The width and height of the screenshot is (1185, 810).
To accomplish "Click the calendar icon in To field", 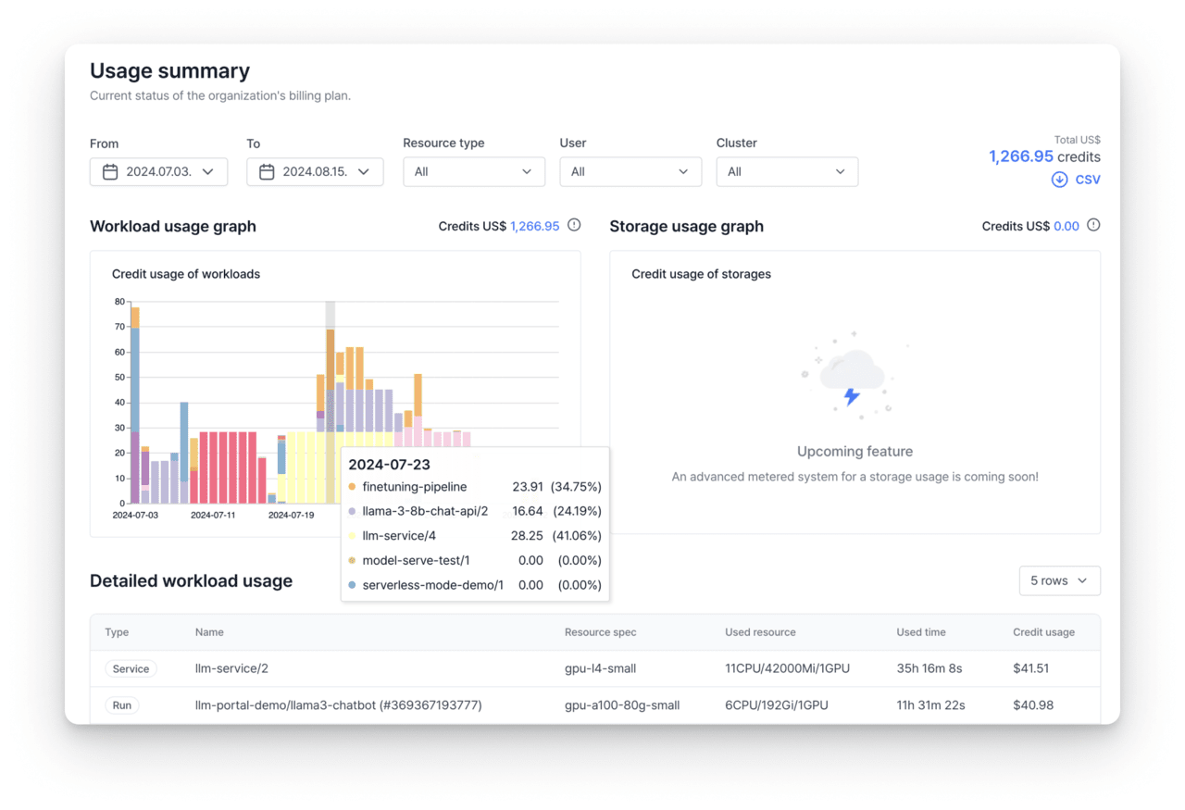I will (267, 172).
